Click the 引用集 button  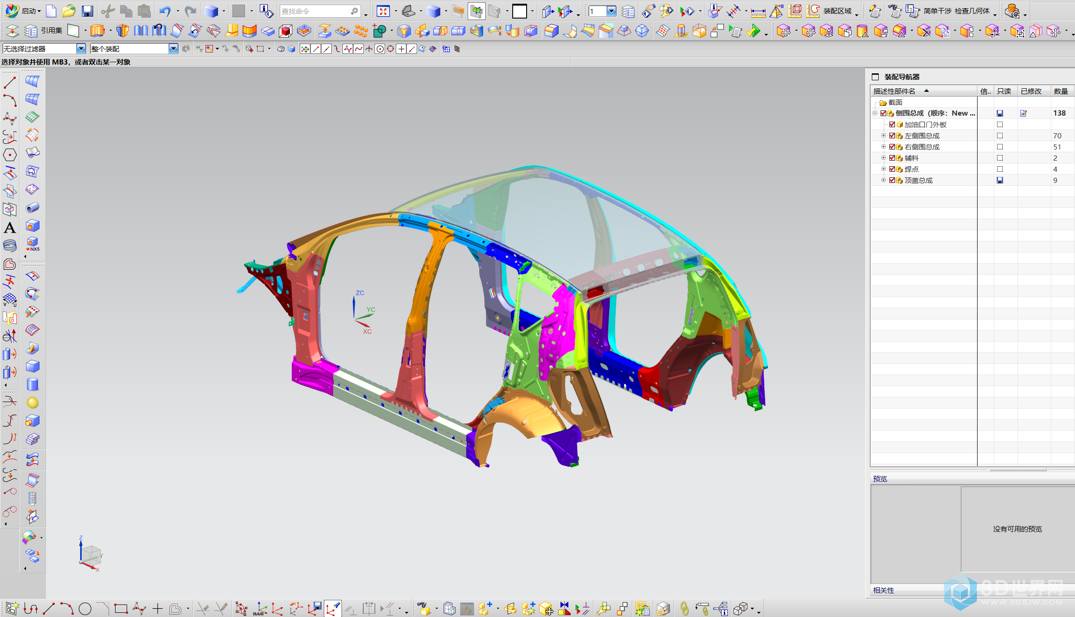pos(51,31)
